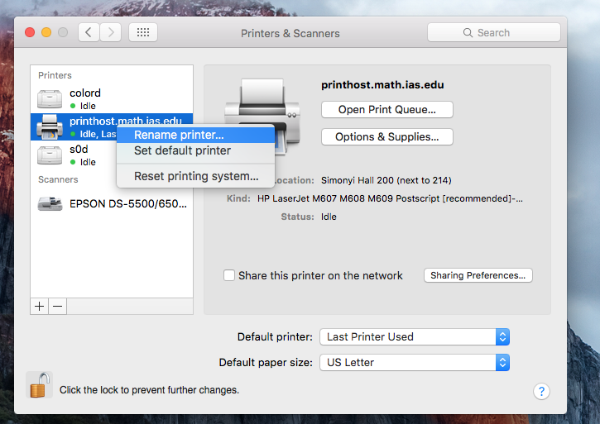
Task: Choose Reset printing system... in the context menu
Action: click(195, 176)
